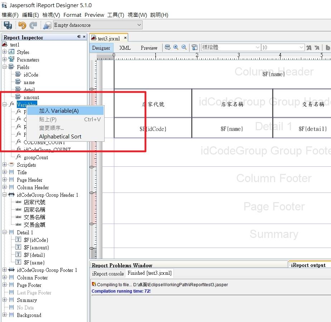Click the Zoom In magnifier icon

coord(176,47)
